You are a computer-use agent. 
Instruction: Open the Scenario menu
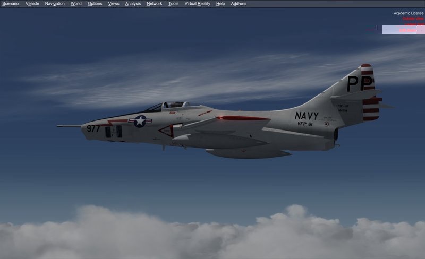[11, 4]
